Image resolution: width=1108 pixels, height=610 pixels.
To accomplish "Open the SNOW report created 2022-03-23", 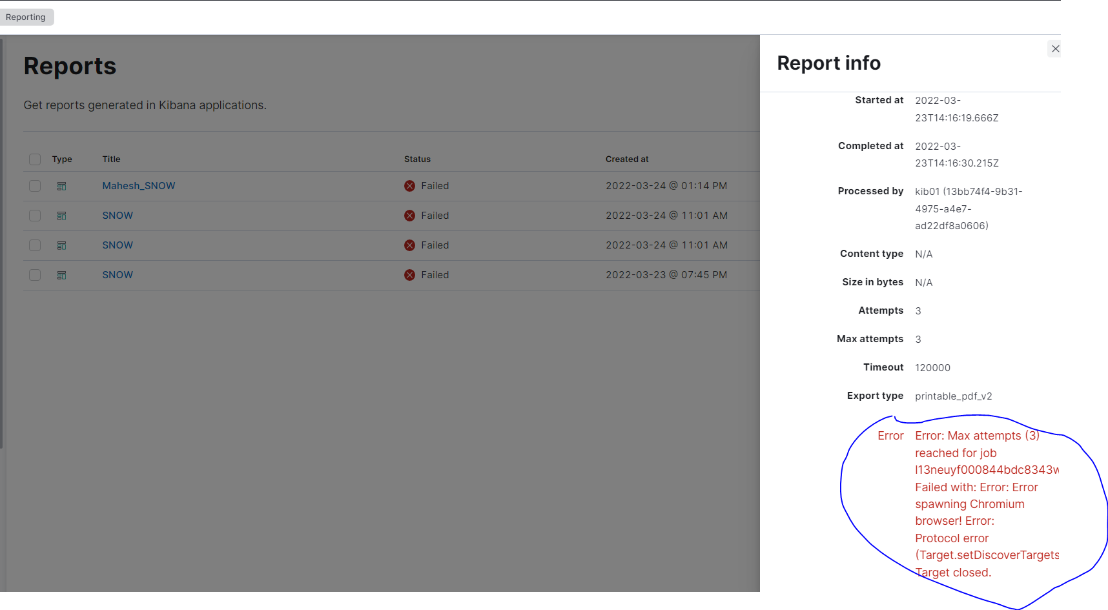I will 118,275.
